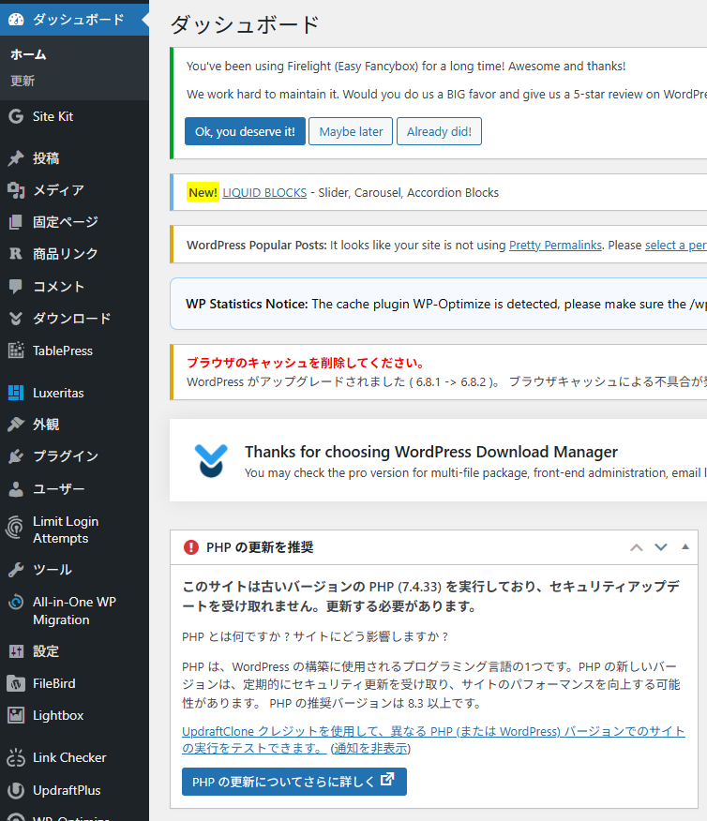Click the Link Checker icon
707x821 pixels.
pos(16,757)
